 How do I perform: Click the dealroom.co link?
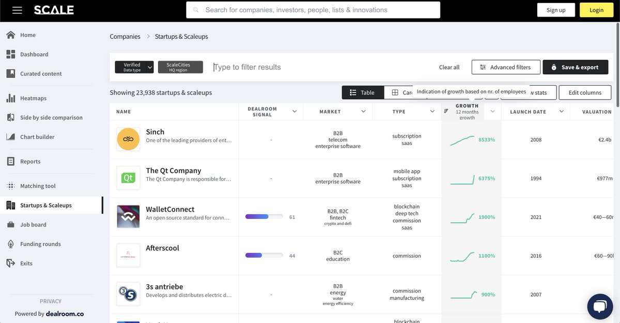pos(65,314)
